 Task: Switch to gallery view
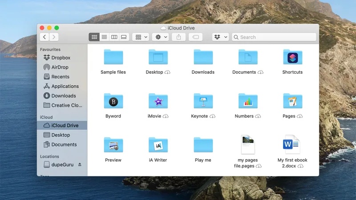[124, 37]
